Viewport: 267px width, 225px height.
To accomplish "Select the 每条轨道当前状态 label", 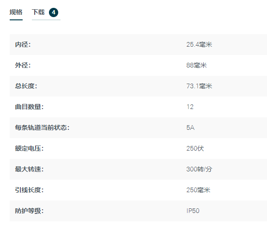I will (42, 128).
